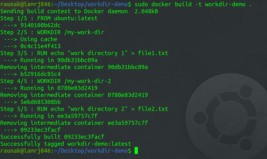The height and width of the screenshot is (159, 267).
Task: Click the Step 3/5 RUN echo file1.txt line
Action: tap(84, 53)
